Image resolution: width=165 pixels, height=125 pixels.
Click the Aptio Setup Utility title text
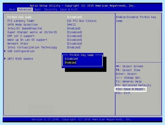click(x=82, y=5)
